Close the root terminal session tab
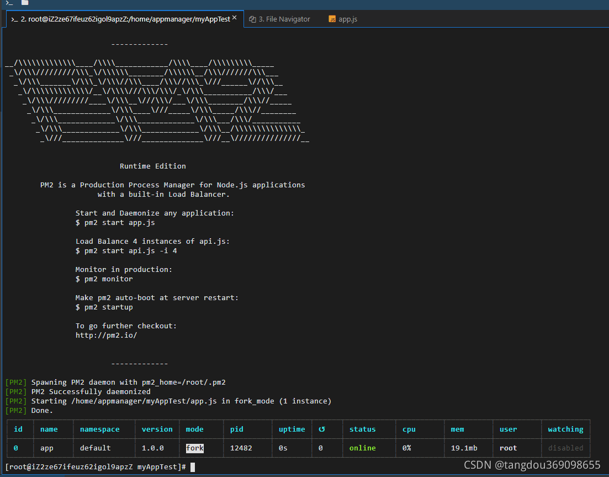609x477 pixels. click(235, 18)
